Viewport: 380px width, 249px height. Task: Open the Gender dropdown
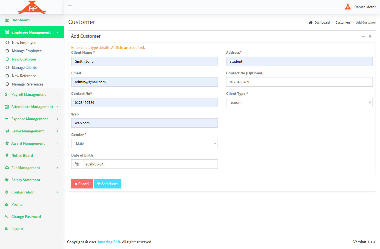point(144,144)
